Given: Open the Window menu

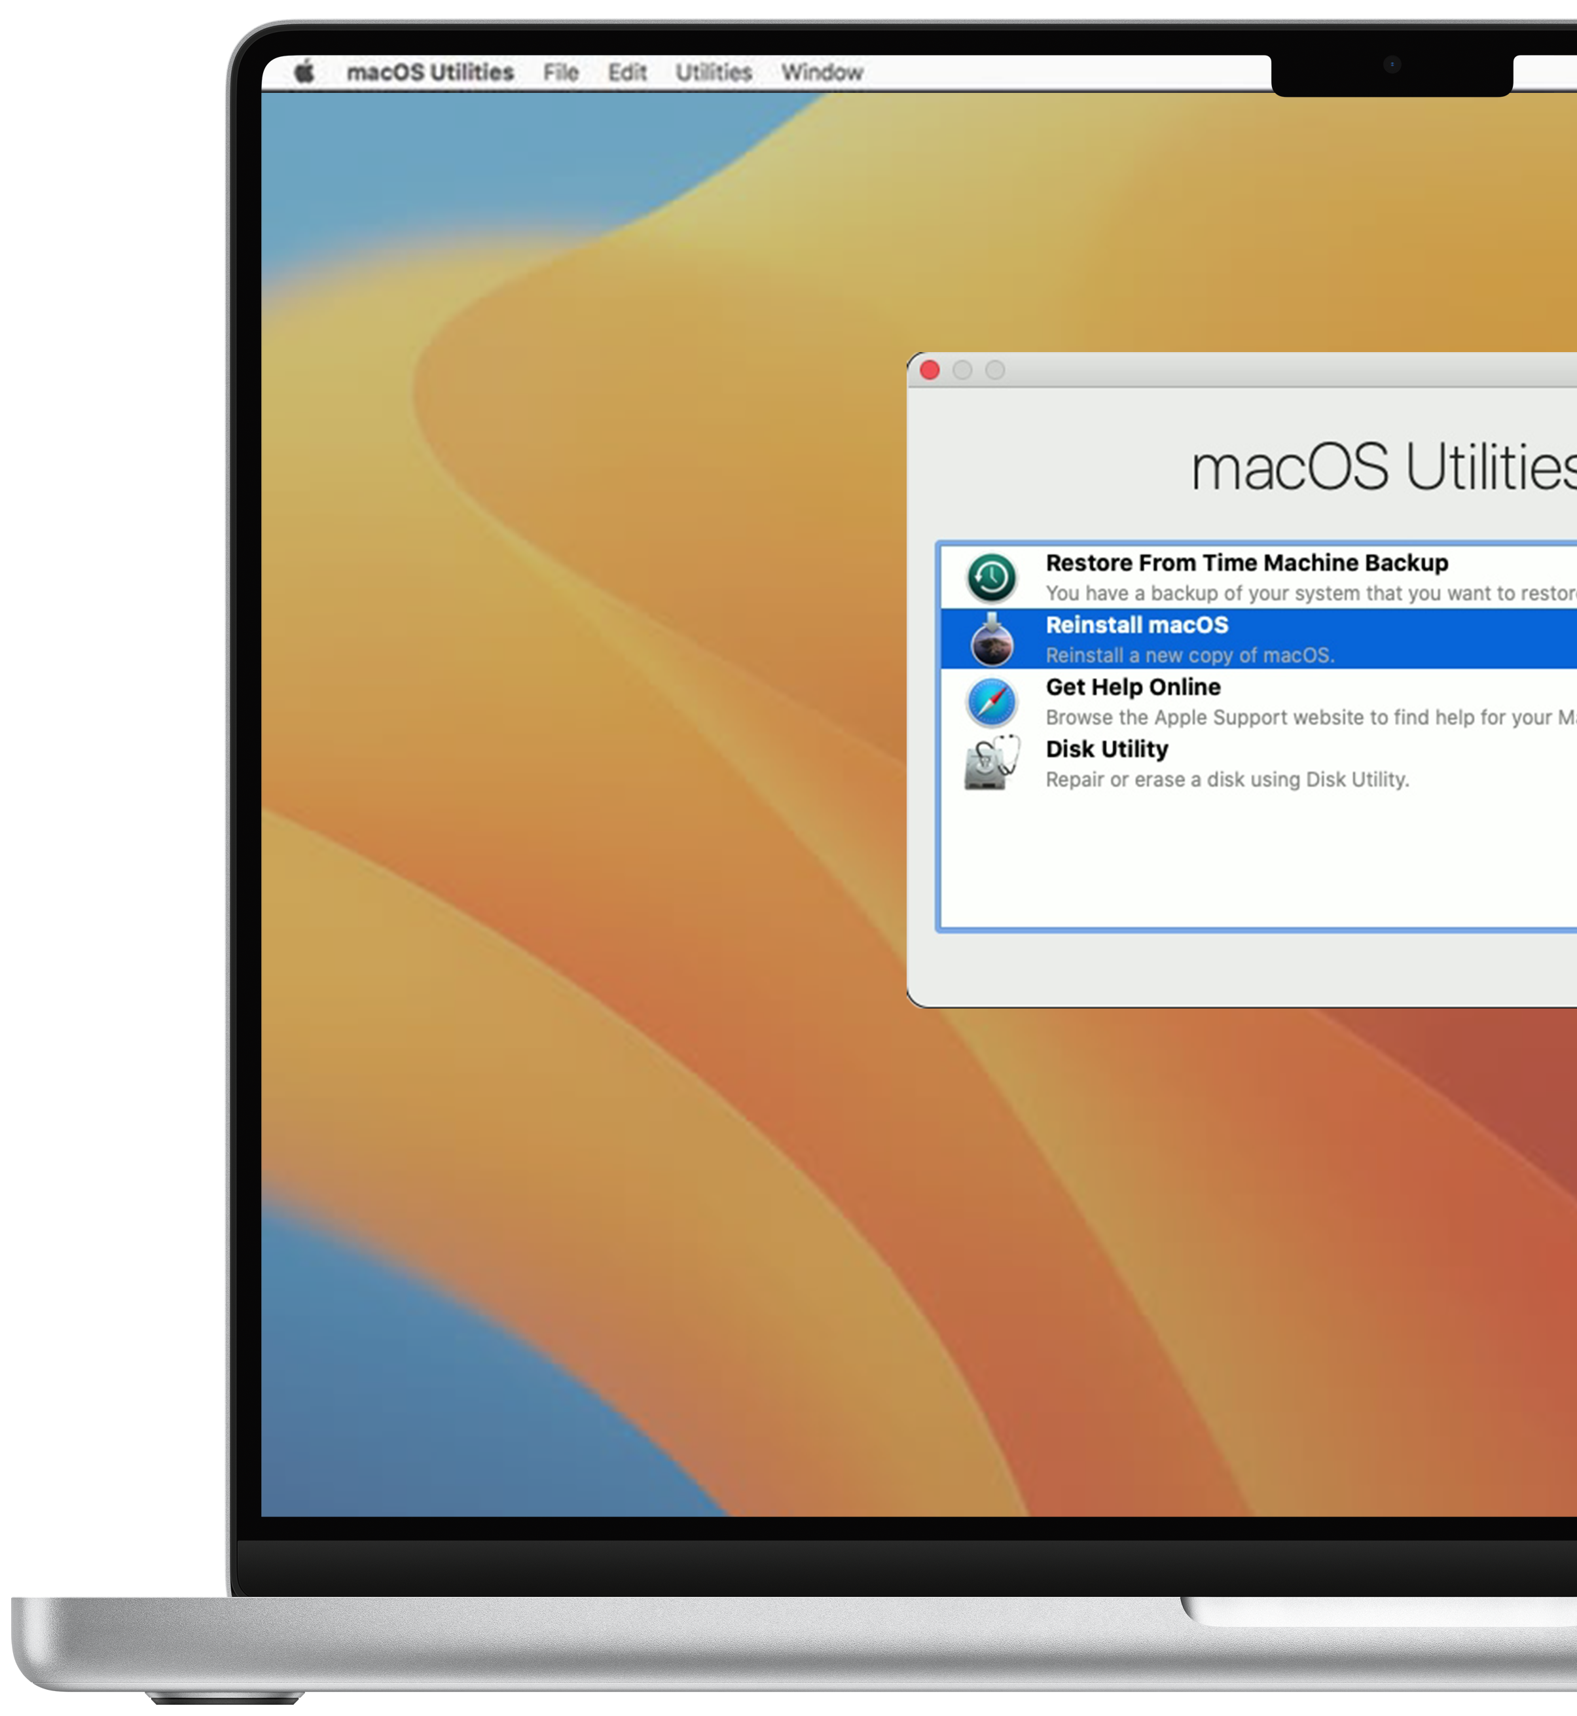Looking at the screenshot, I should [822, 73].
